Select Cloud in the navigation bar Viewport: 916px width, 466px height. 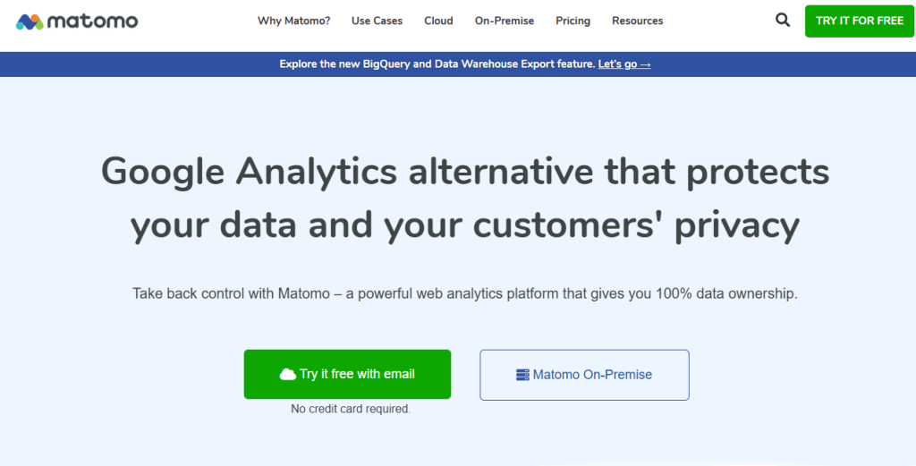(x=438, y=21)
